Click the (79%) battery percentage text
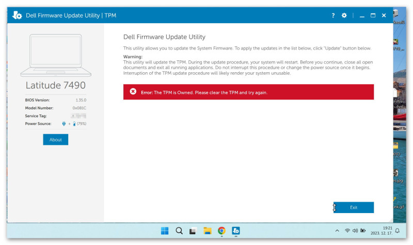Viewport: 413px width, 245px height. (x=82, y=124)
